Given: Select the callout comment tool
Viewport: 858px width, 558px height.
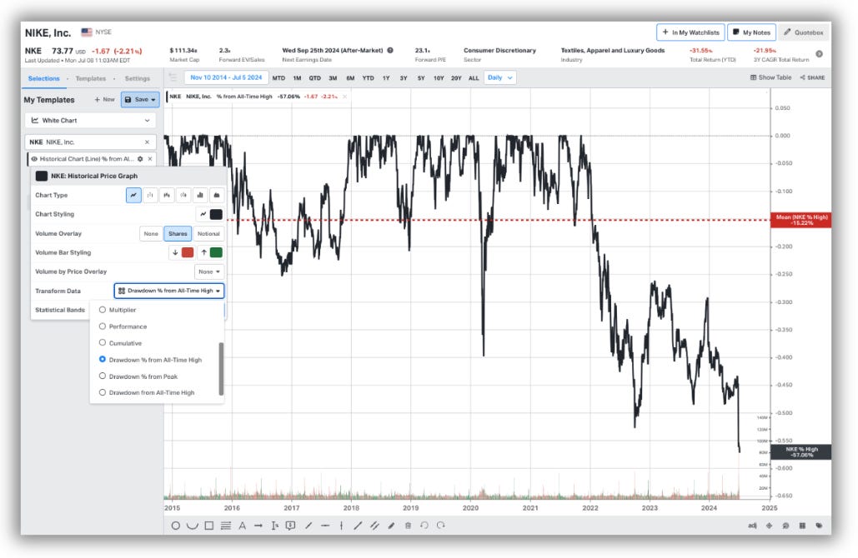Looking at the screenshot, I should (290, 526).
